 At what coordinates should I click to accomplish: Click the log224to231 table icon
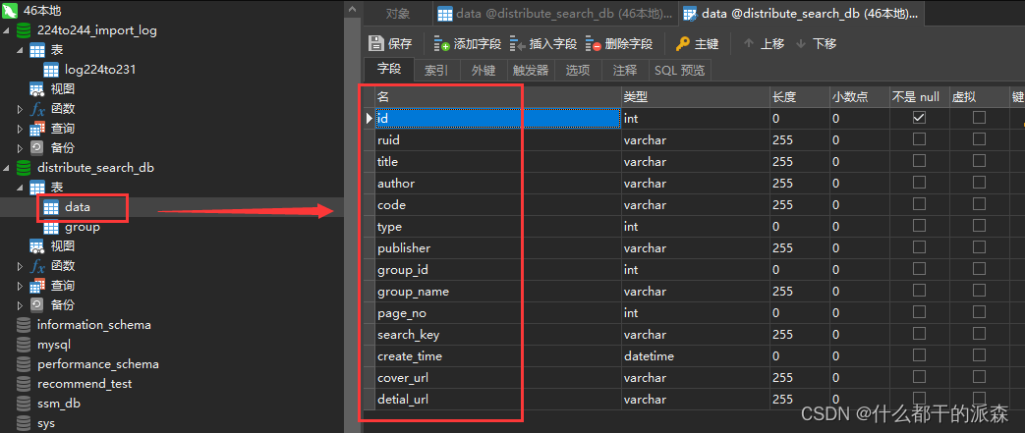pyautogui.click(x=52, y=70)
